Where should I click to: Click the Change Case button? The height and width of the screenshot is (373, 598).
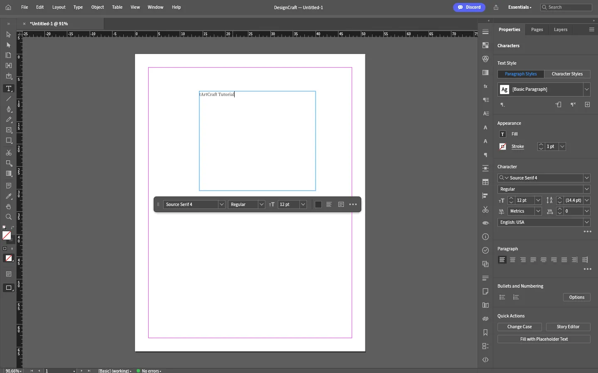pyautogui.click(x=520, y=327)
